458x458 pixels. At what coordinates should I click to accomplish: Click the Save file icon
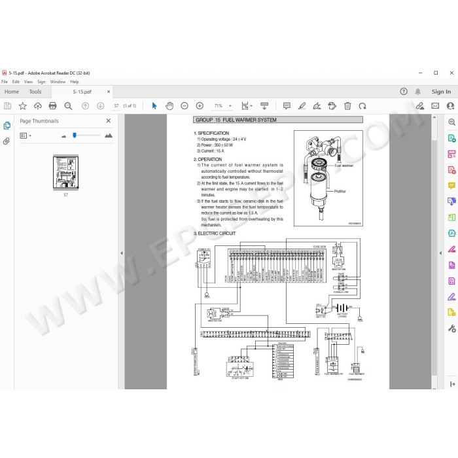[x=8, y=106]
